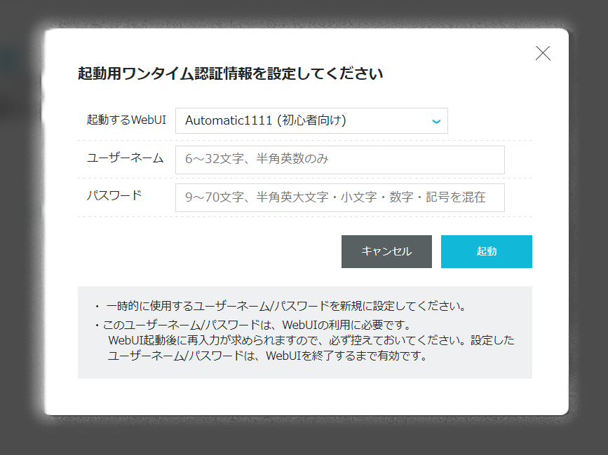This screenshot has height=455, width=608.
Task: Close the dialog with the X icon
Action: point(543,53)
